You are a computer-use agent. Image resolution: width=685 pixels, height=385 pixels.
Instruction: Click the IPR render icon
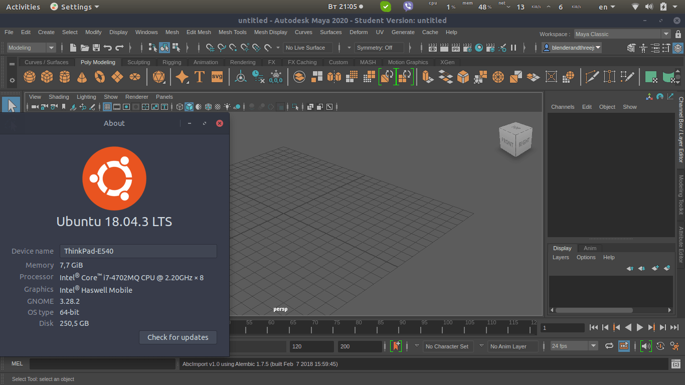coord(456,48)
